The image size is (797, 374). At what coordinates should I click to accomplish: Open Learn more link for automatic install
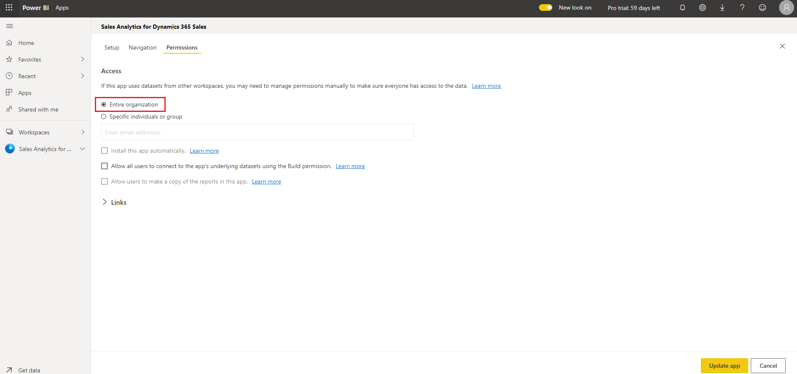(204, 151)
